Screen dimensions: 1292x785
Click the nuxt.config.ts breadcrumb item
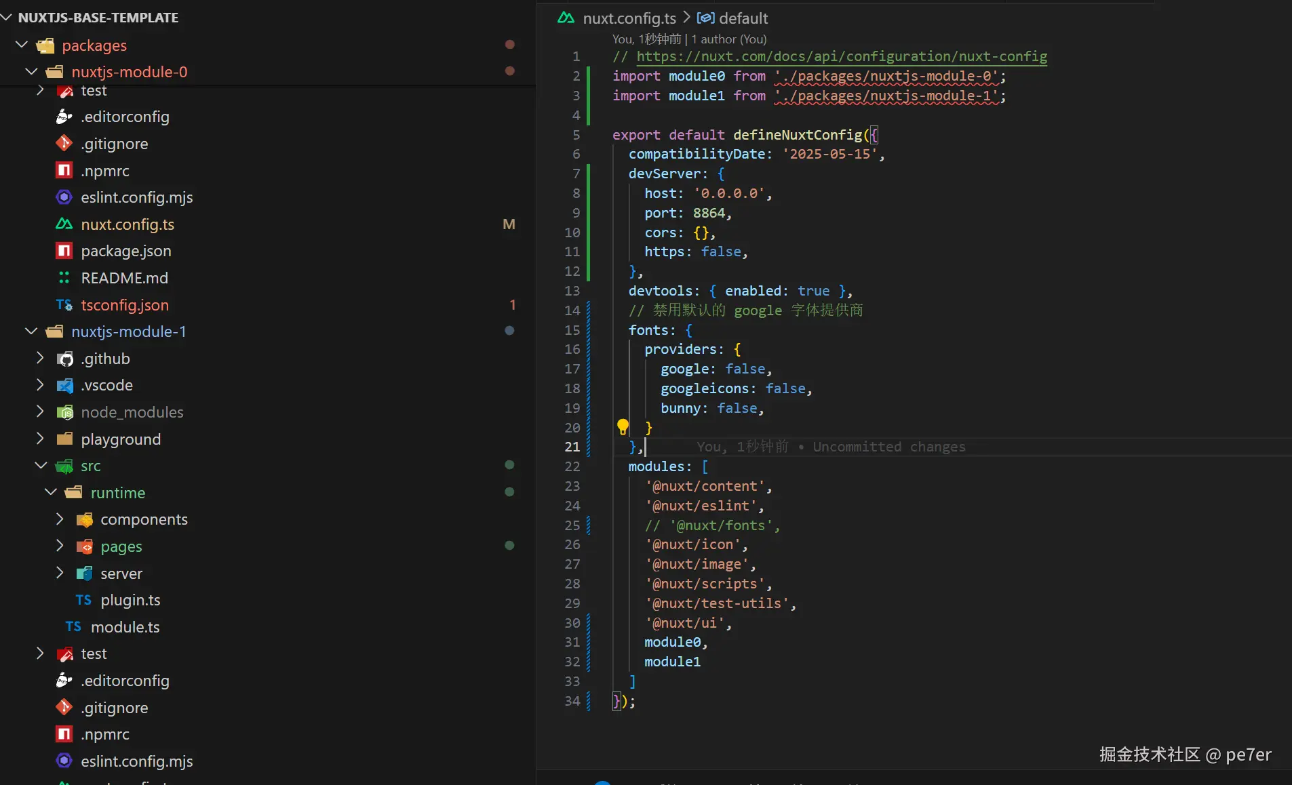(629, 18)
